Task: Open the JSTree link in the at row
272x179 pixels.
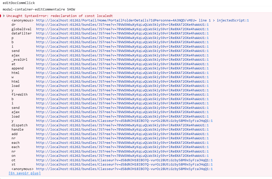Action: point(122,64)
